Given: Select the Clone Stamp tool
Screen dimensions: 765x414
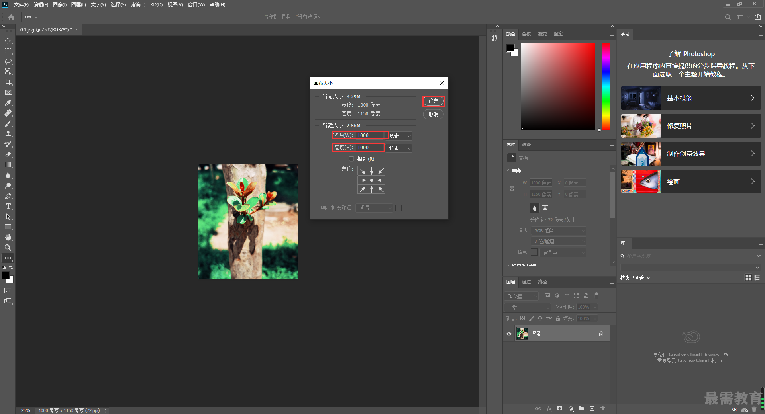Looking at the screenshot, I should (x=8, y=134).
